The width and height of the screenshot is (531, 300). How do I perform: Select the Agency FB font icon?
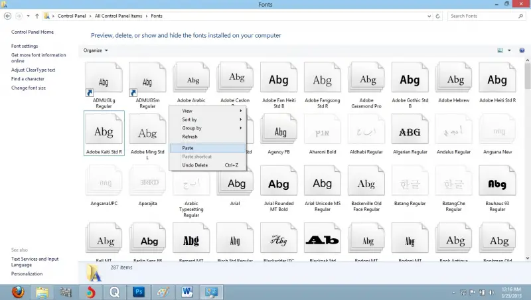pos(278,129)
